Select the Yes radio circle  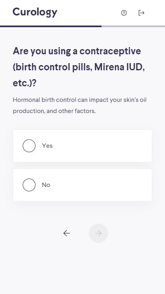29,146
